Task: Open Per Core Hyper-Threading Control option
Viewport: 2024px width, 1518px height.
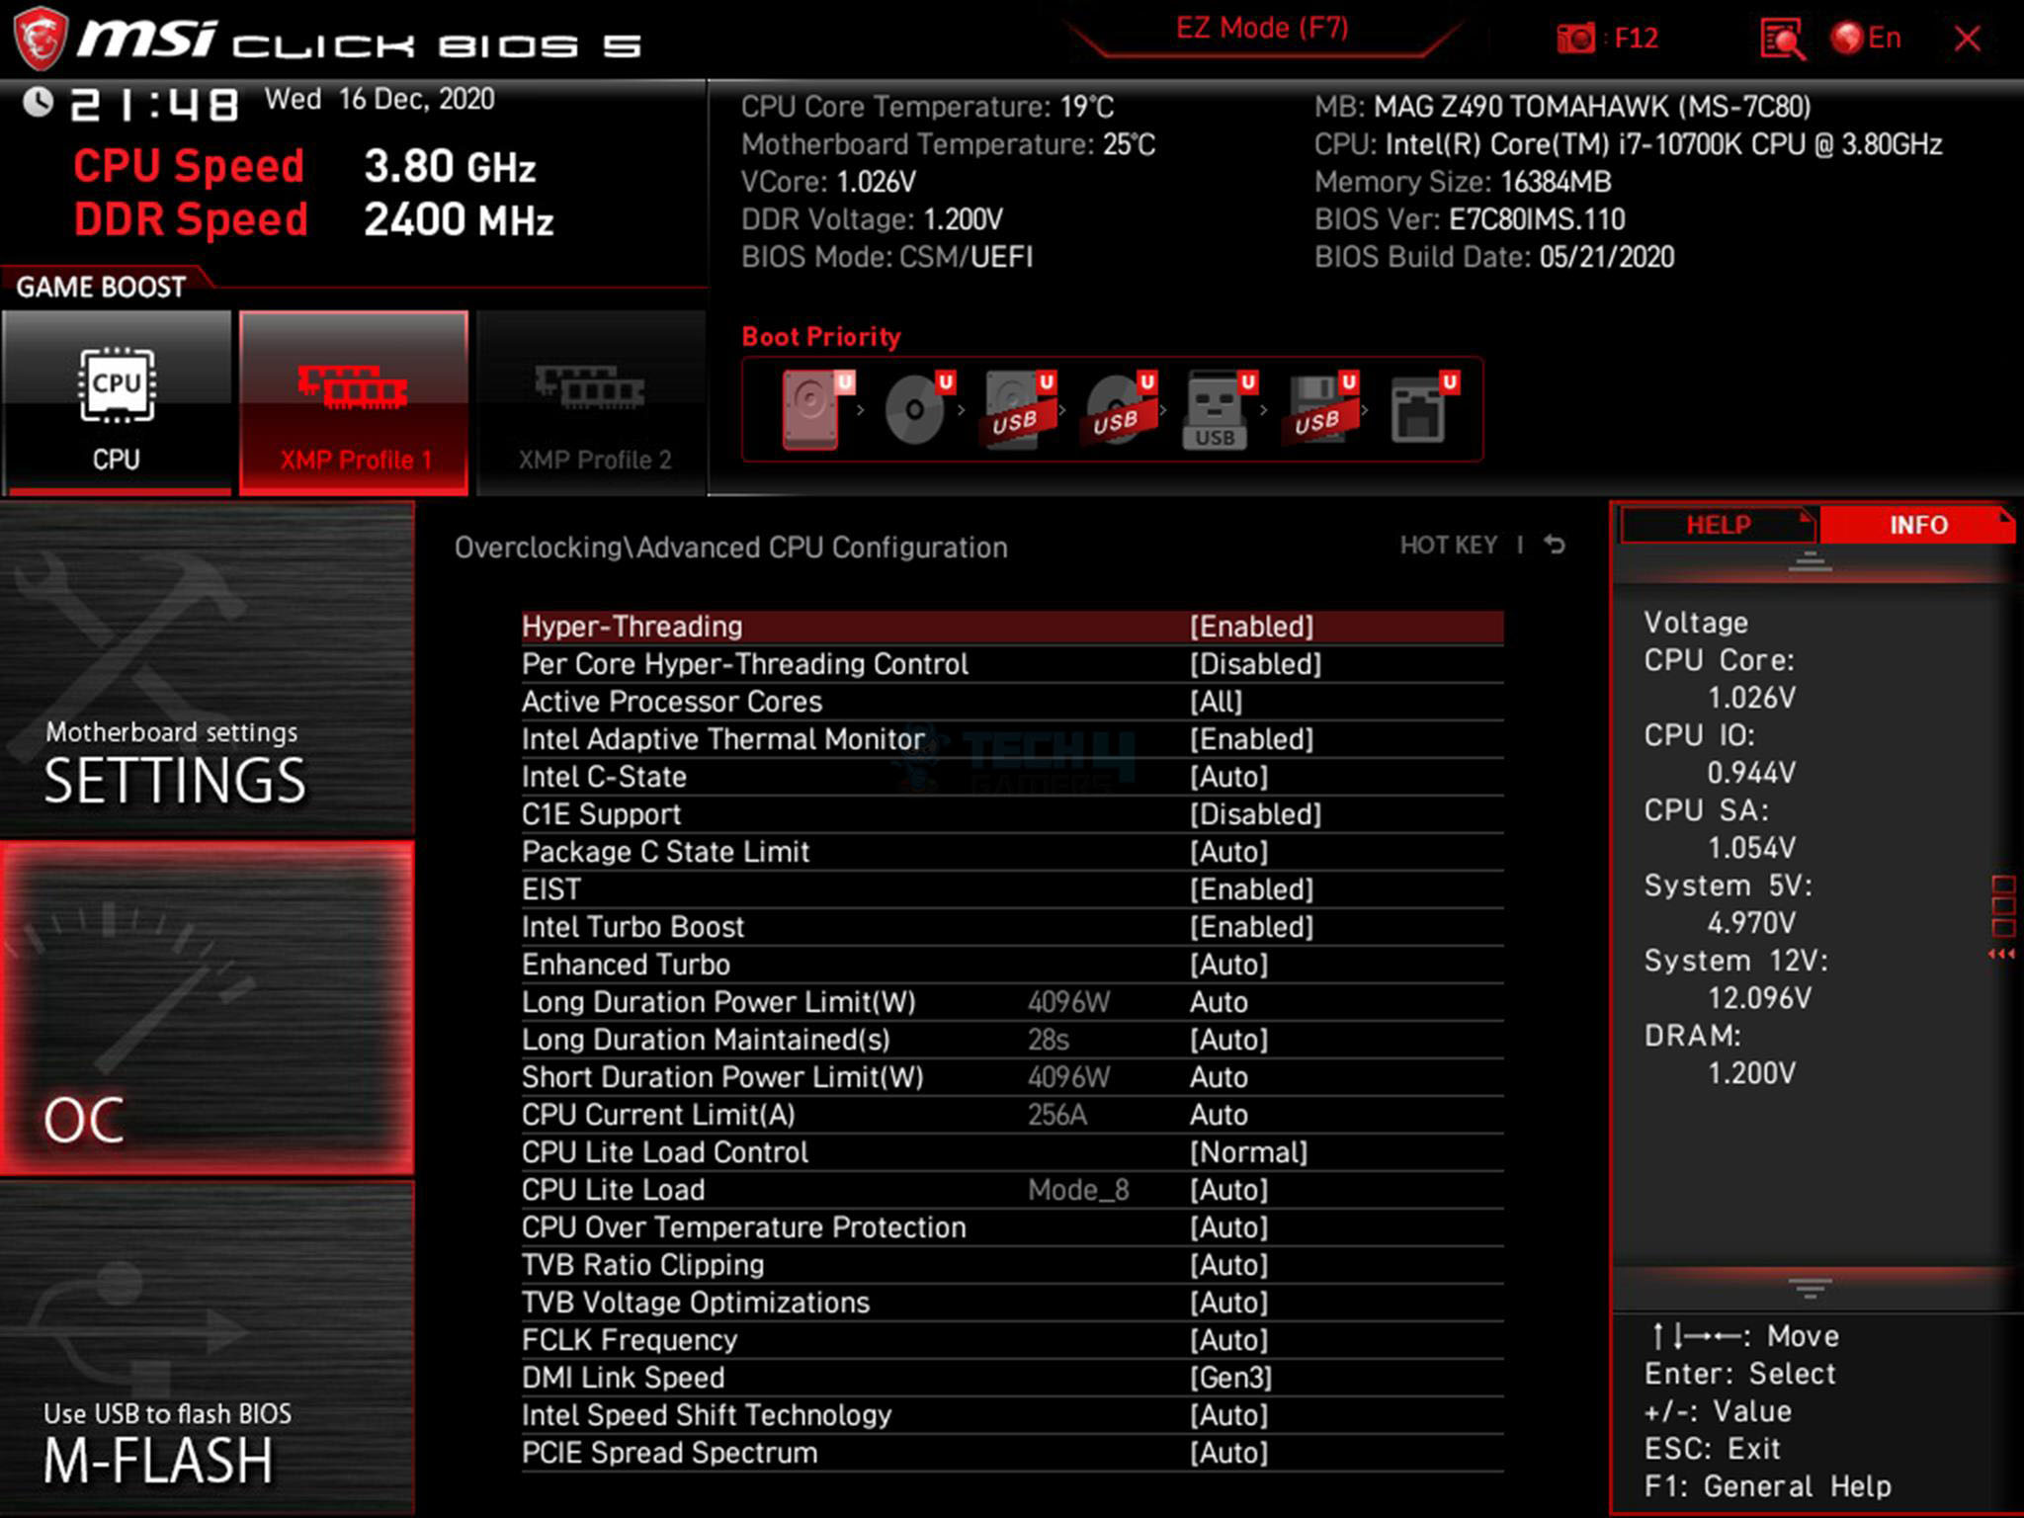Action: tap(1012, 664)
